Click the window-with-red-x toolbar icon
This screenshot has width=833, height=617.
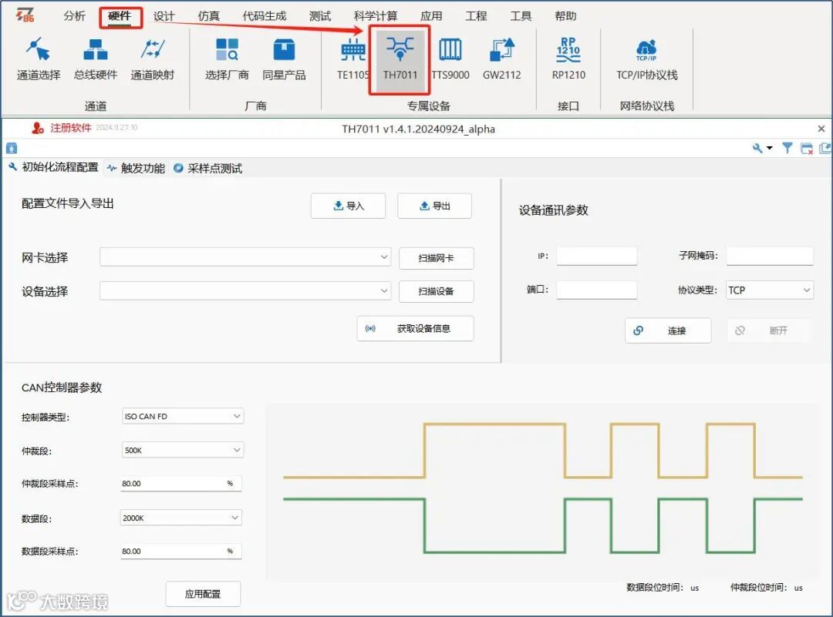click(807, 149)
